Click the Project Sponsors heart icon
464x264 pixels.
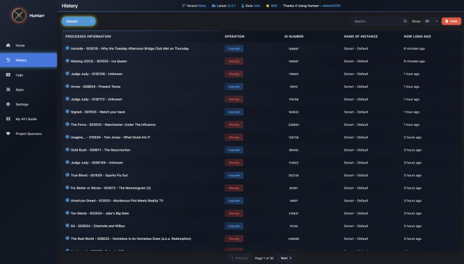tap(8, 134)
